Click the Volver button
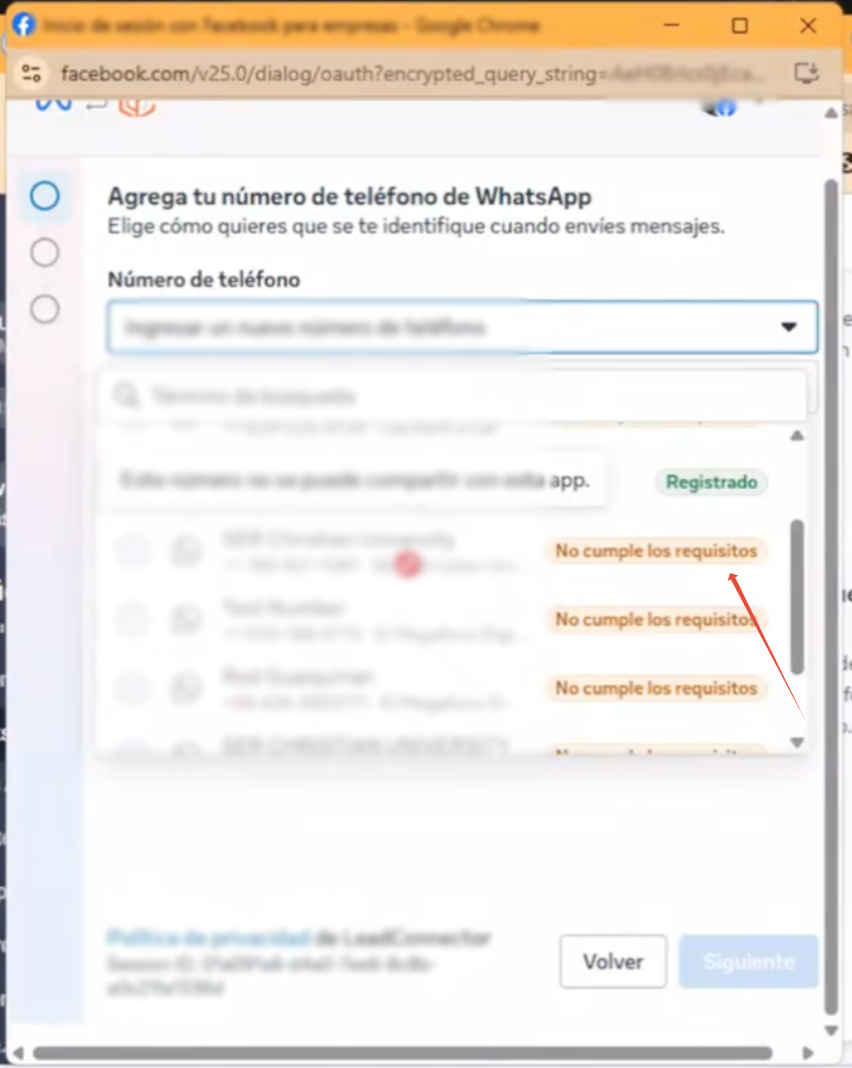 click(613, 962)
